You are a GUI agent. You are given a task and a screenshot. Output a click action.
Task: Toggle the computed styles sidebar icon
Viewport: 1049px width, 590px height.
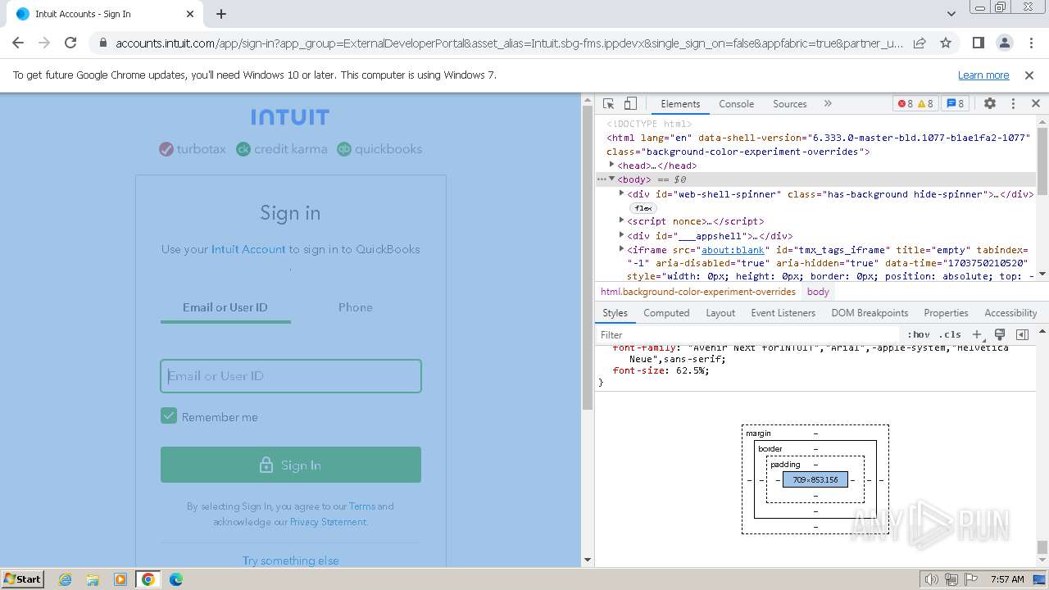[1022, 334]
